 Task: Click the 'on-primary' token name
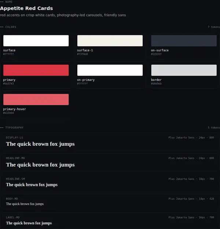[86, 80]
